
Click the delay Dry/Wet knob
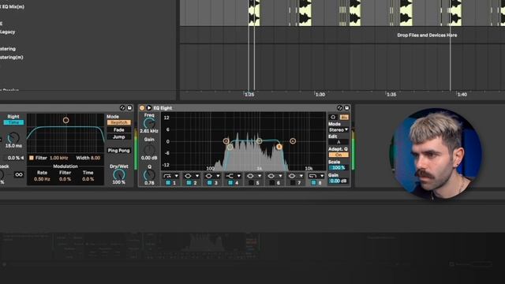click(119, 174)
